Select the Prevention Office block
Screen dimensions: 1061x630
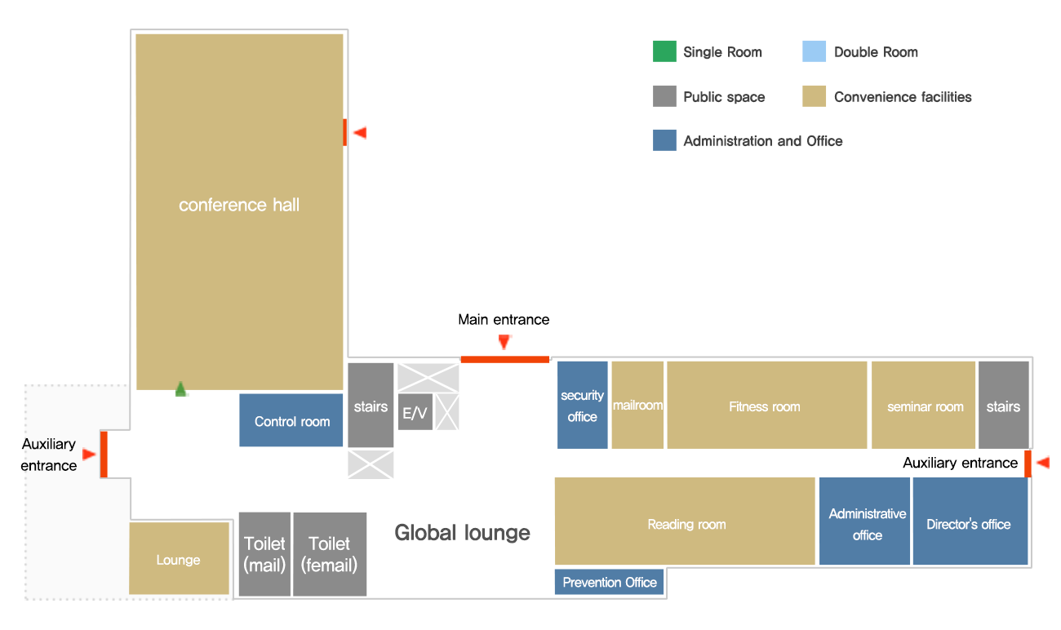pyautogui.click(x=610, y=582)
